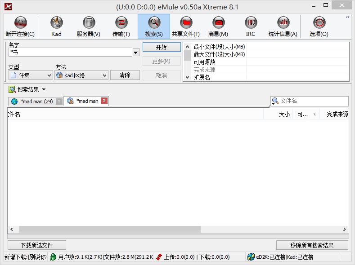
Task: Click Download selected files (下载所选文件)
Action: (37, 245)
